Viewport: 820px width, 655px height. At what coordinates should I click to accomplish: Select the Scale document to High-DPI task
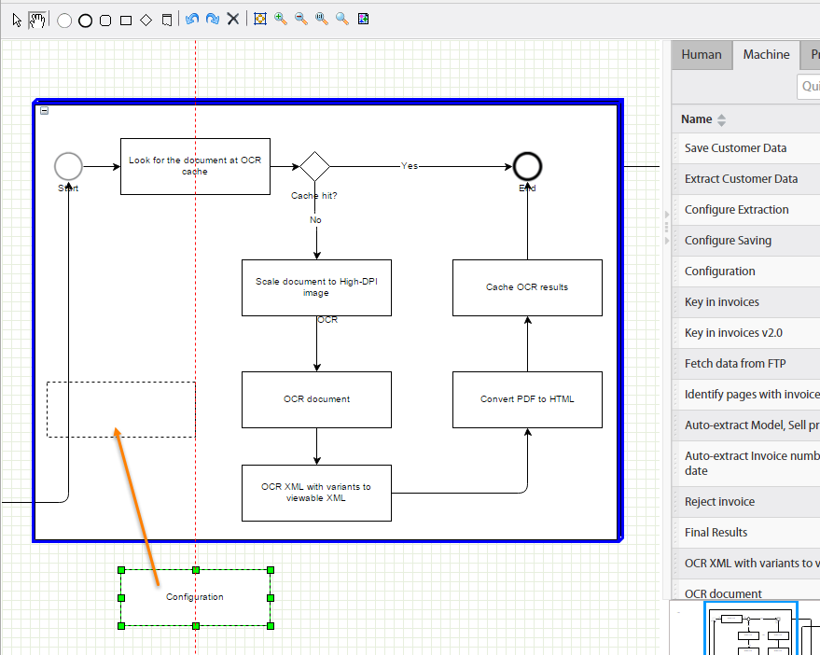316,287
